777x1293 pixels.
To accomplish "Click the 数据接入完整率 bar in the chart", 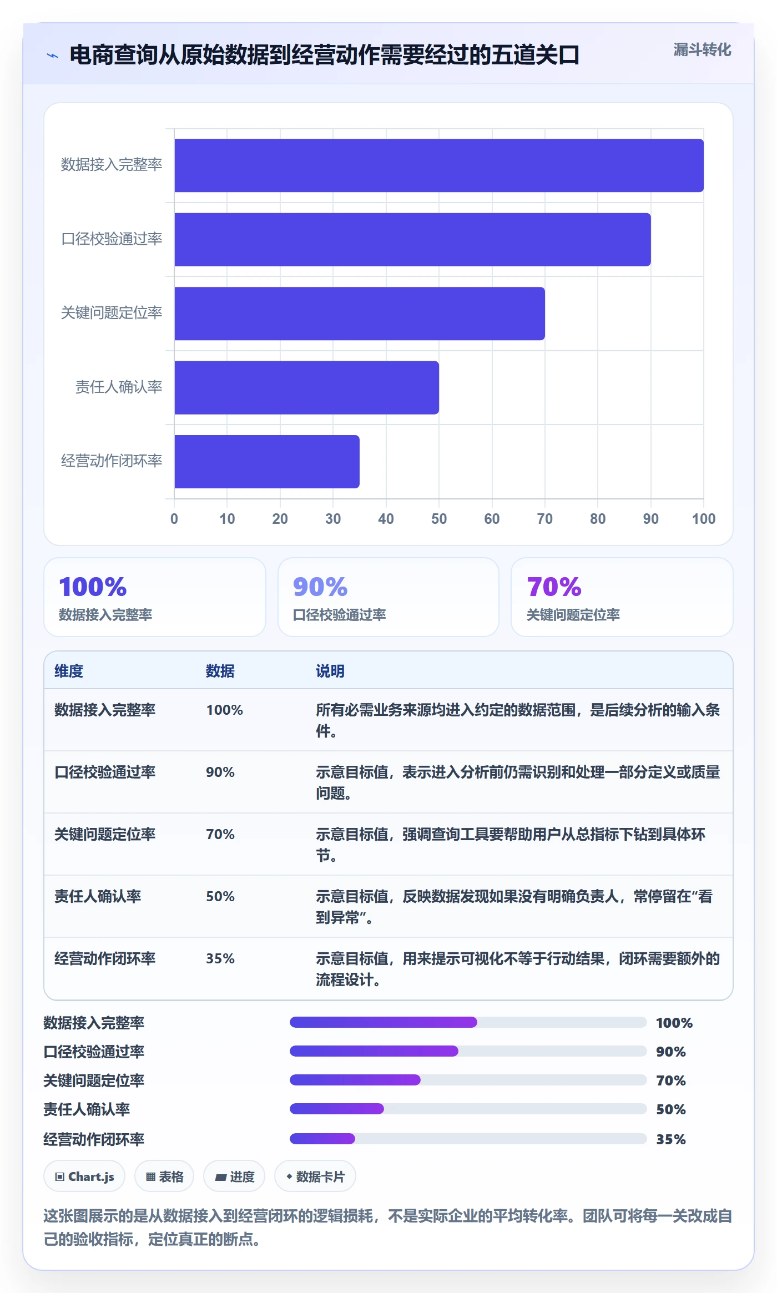I will (439, 165).
